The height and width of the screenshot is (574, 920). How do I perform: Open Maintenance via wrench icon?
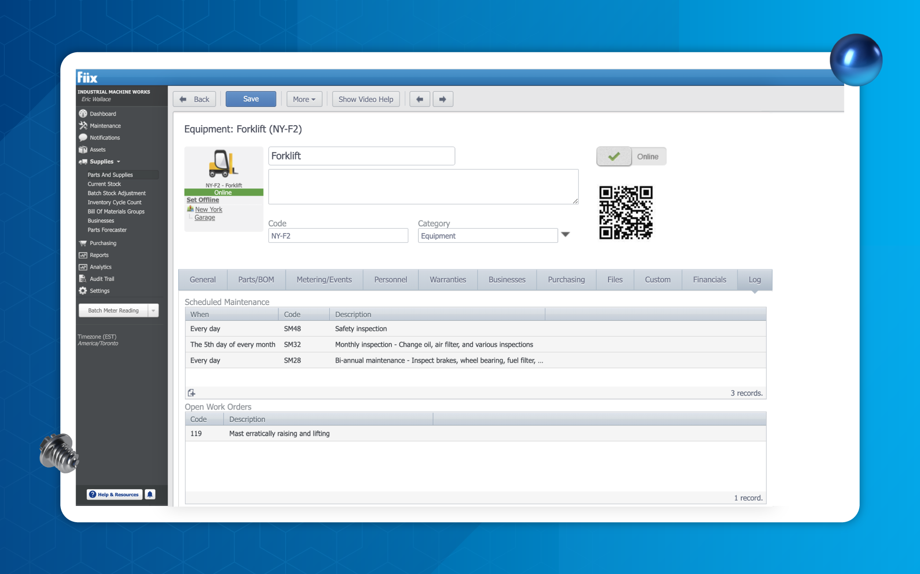[x=83, y=126]
